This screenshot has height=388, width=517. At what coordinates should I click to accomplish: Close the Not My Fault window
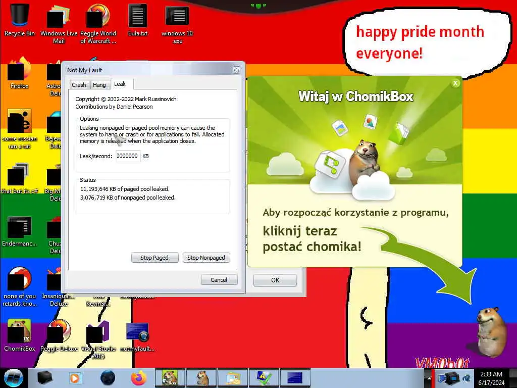[x=236, y=70]
